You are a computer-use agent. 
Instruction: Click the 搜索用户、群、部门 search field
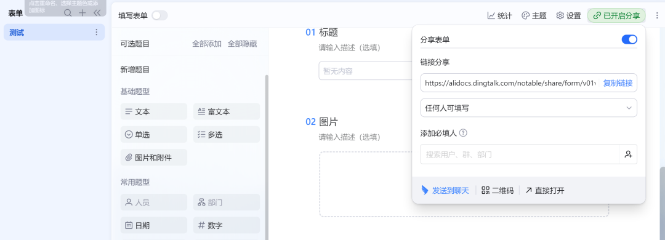[520, 154]
